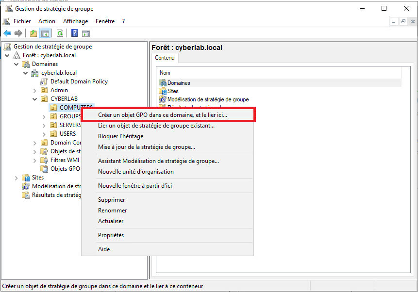Collapse the CYBERLAB organizational unit
The height and width of the screenshot is (292, 418).
[x=34, y=99]
